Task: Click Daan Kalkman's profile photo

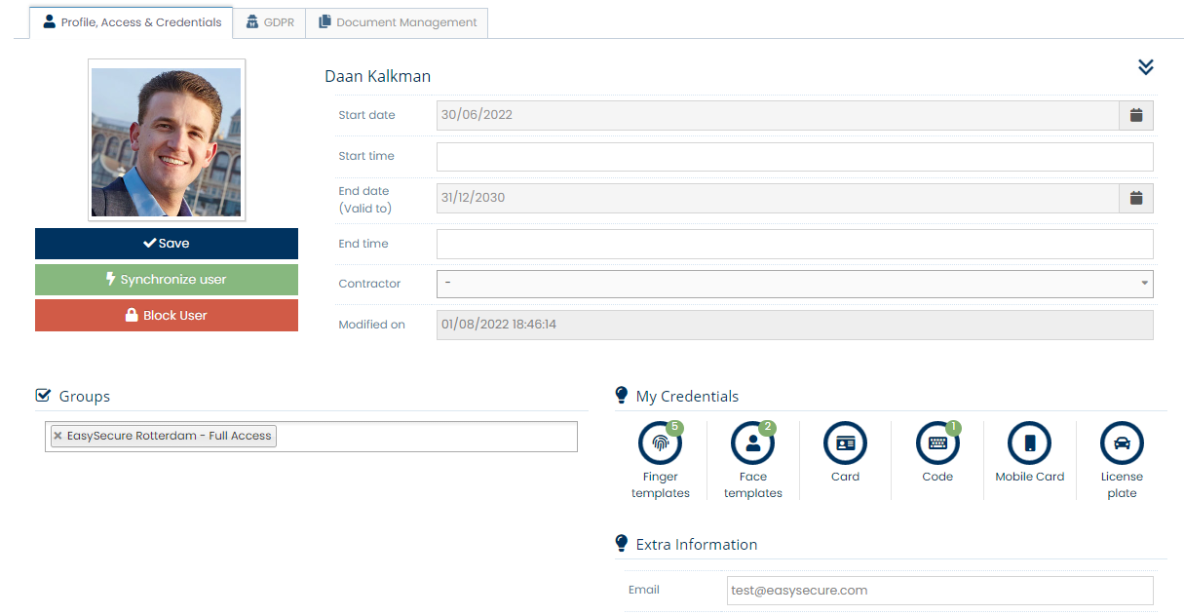Action: tap(167, 141)
